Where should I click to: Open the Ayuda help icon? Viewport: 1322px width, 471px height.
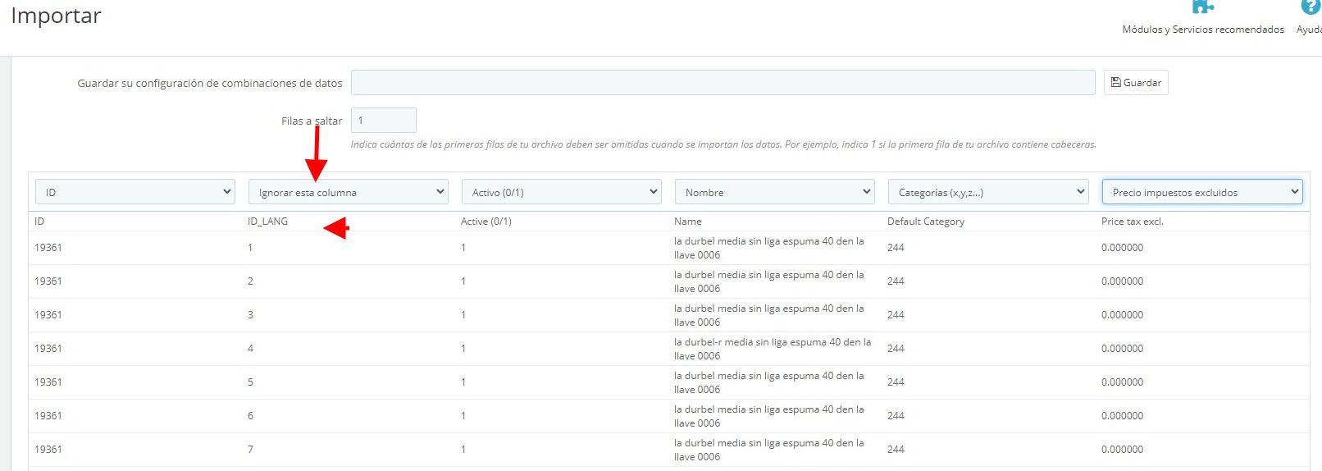(x=1311, y=7)
